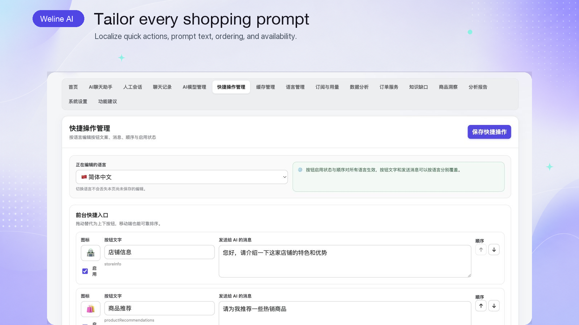Go to the 订阅与用量 tab
This screenshot has width=579, height=325.
[x=327, y=87]
